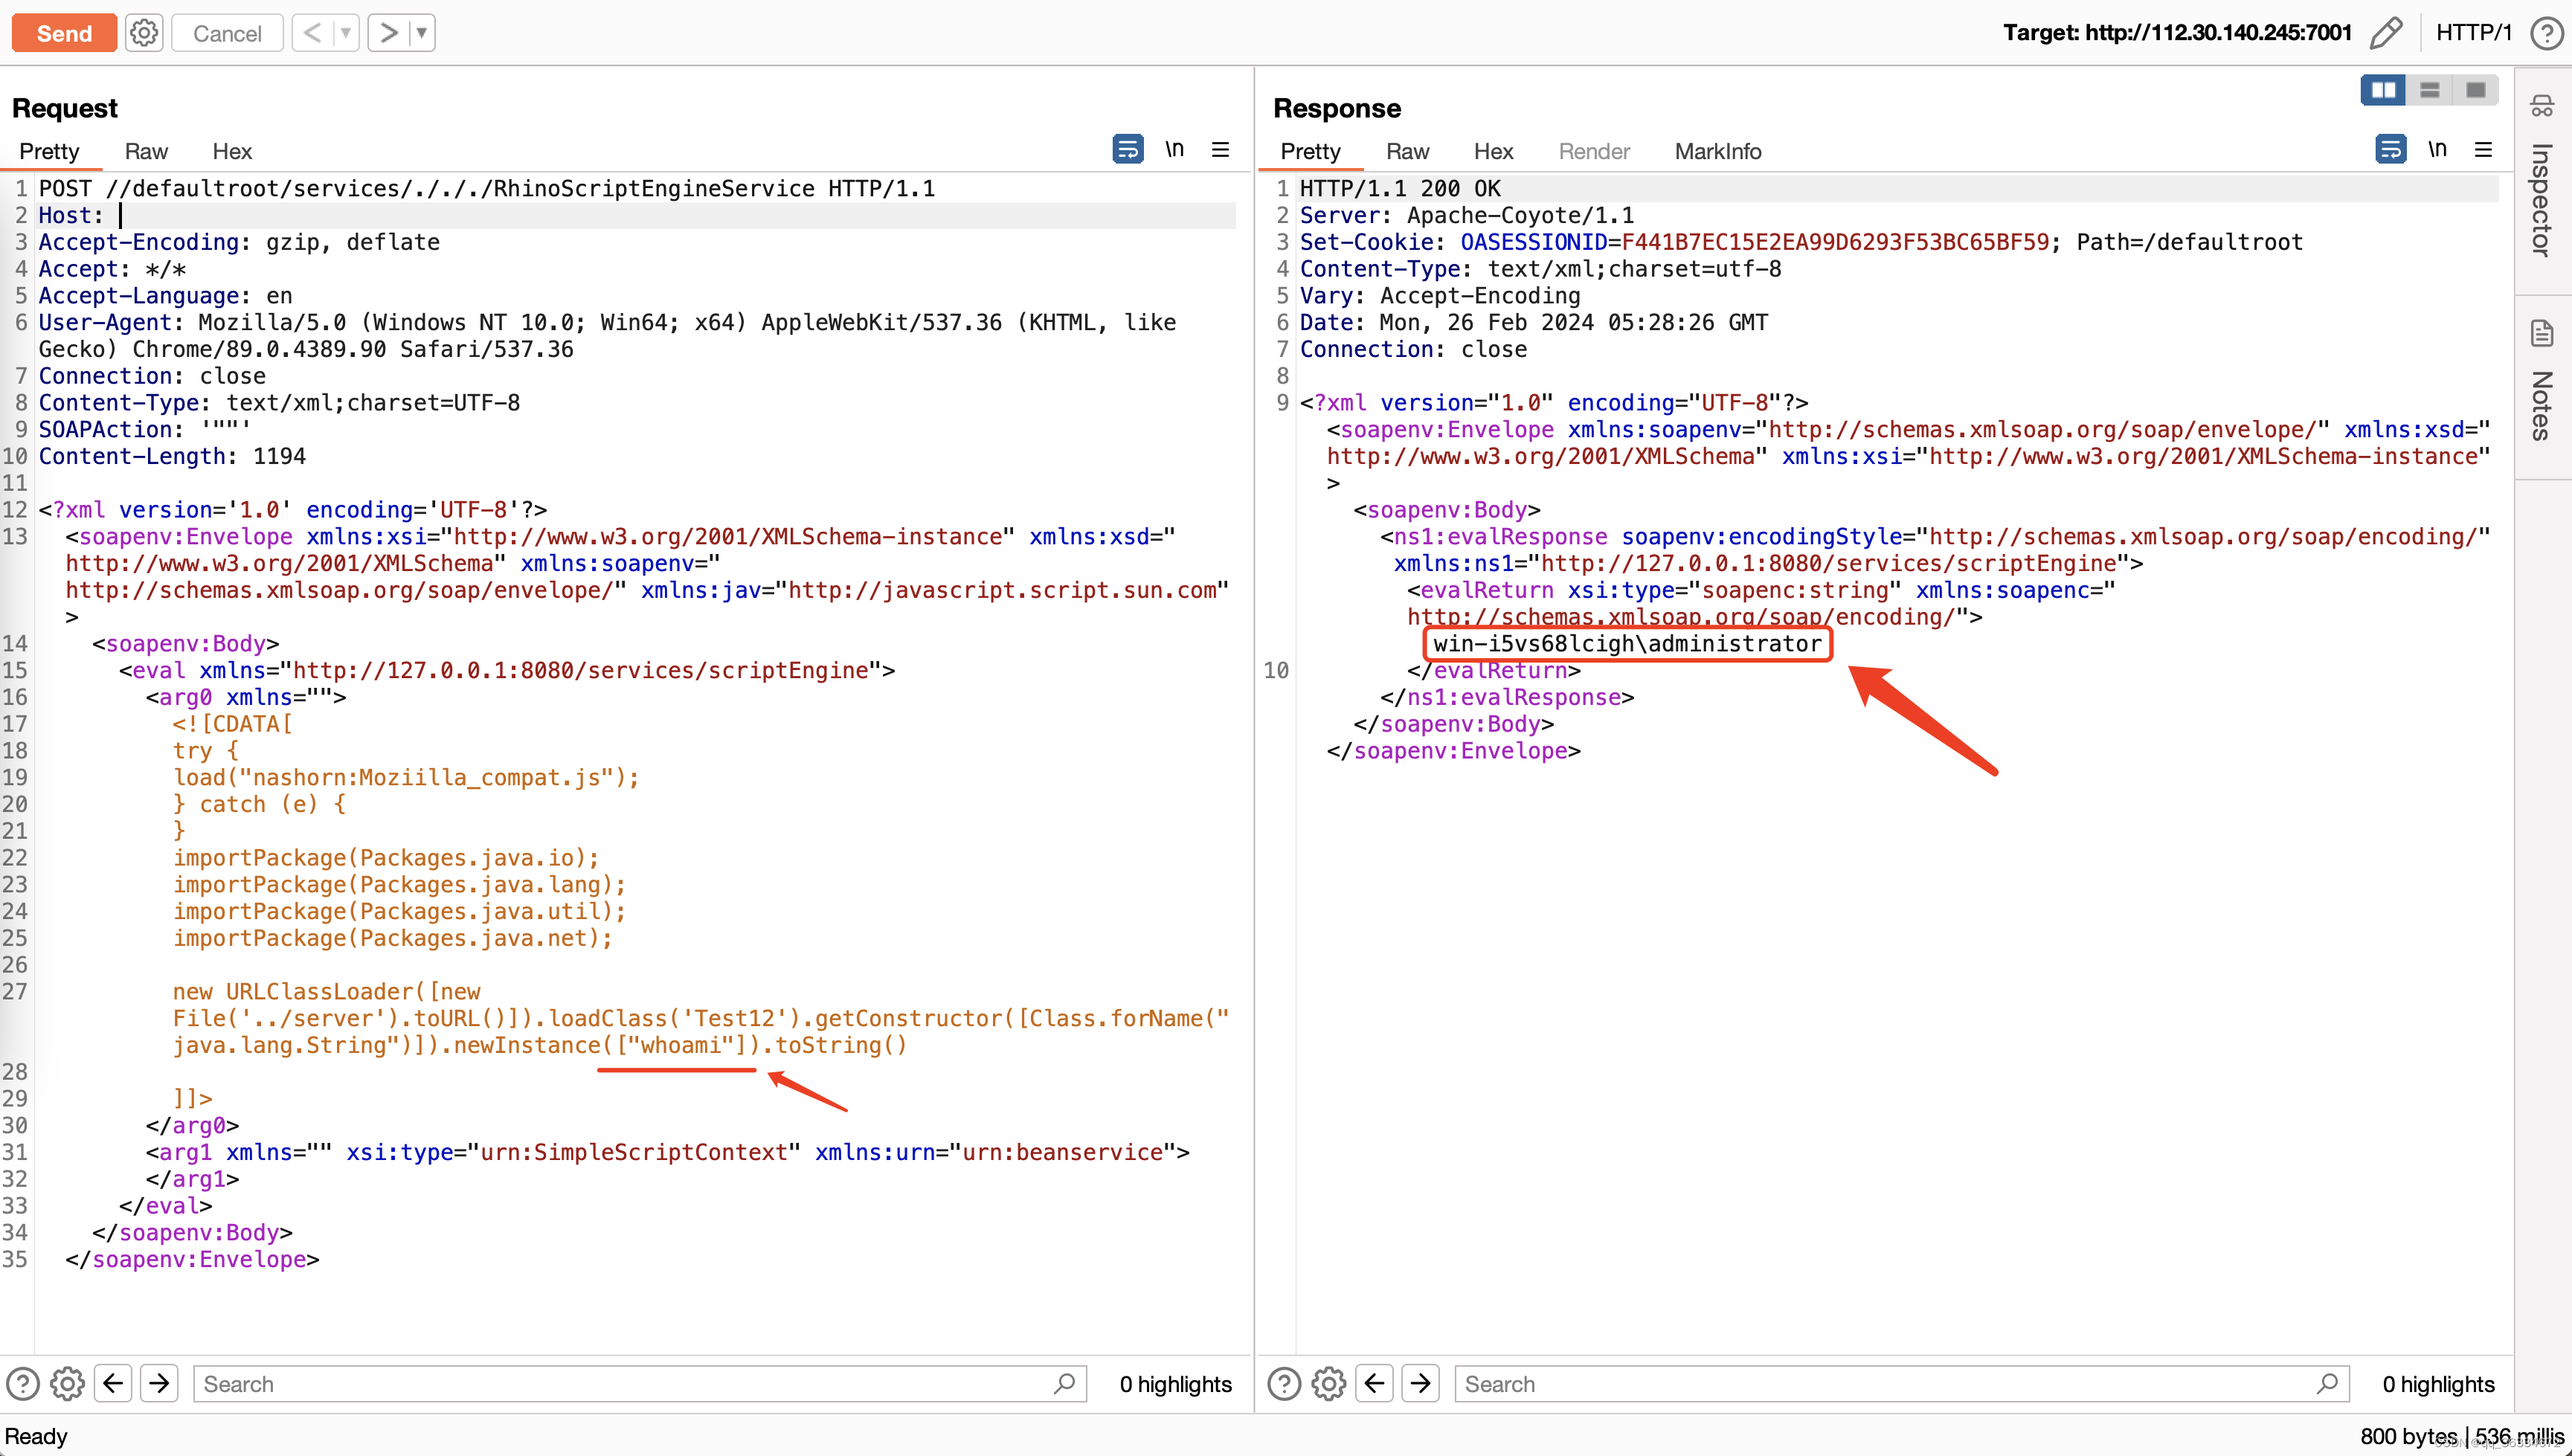Click the Send button

coord(63,32)
